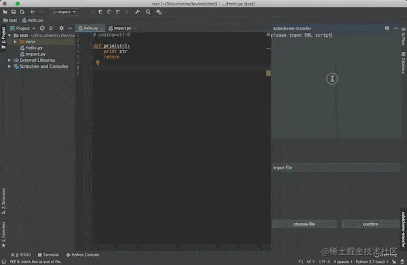Run with coverage using the shield icon
The image size is (407, 265).
pyautogui.click(x=100, y=12)
